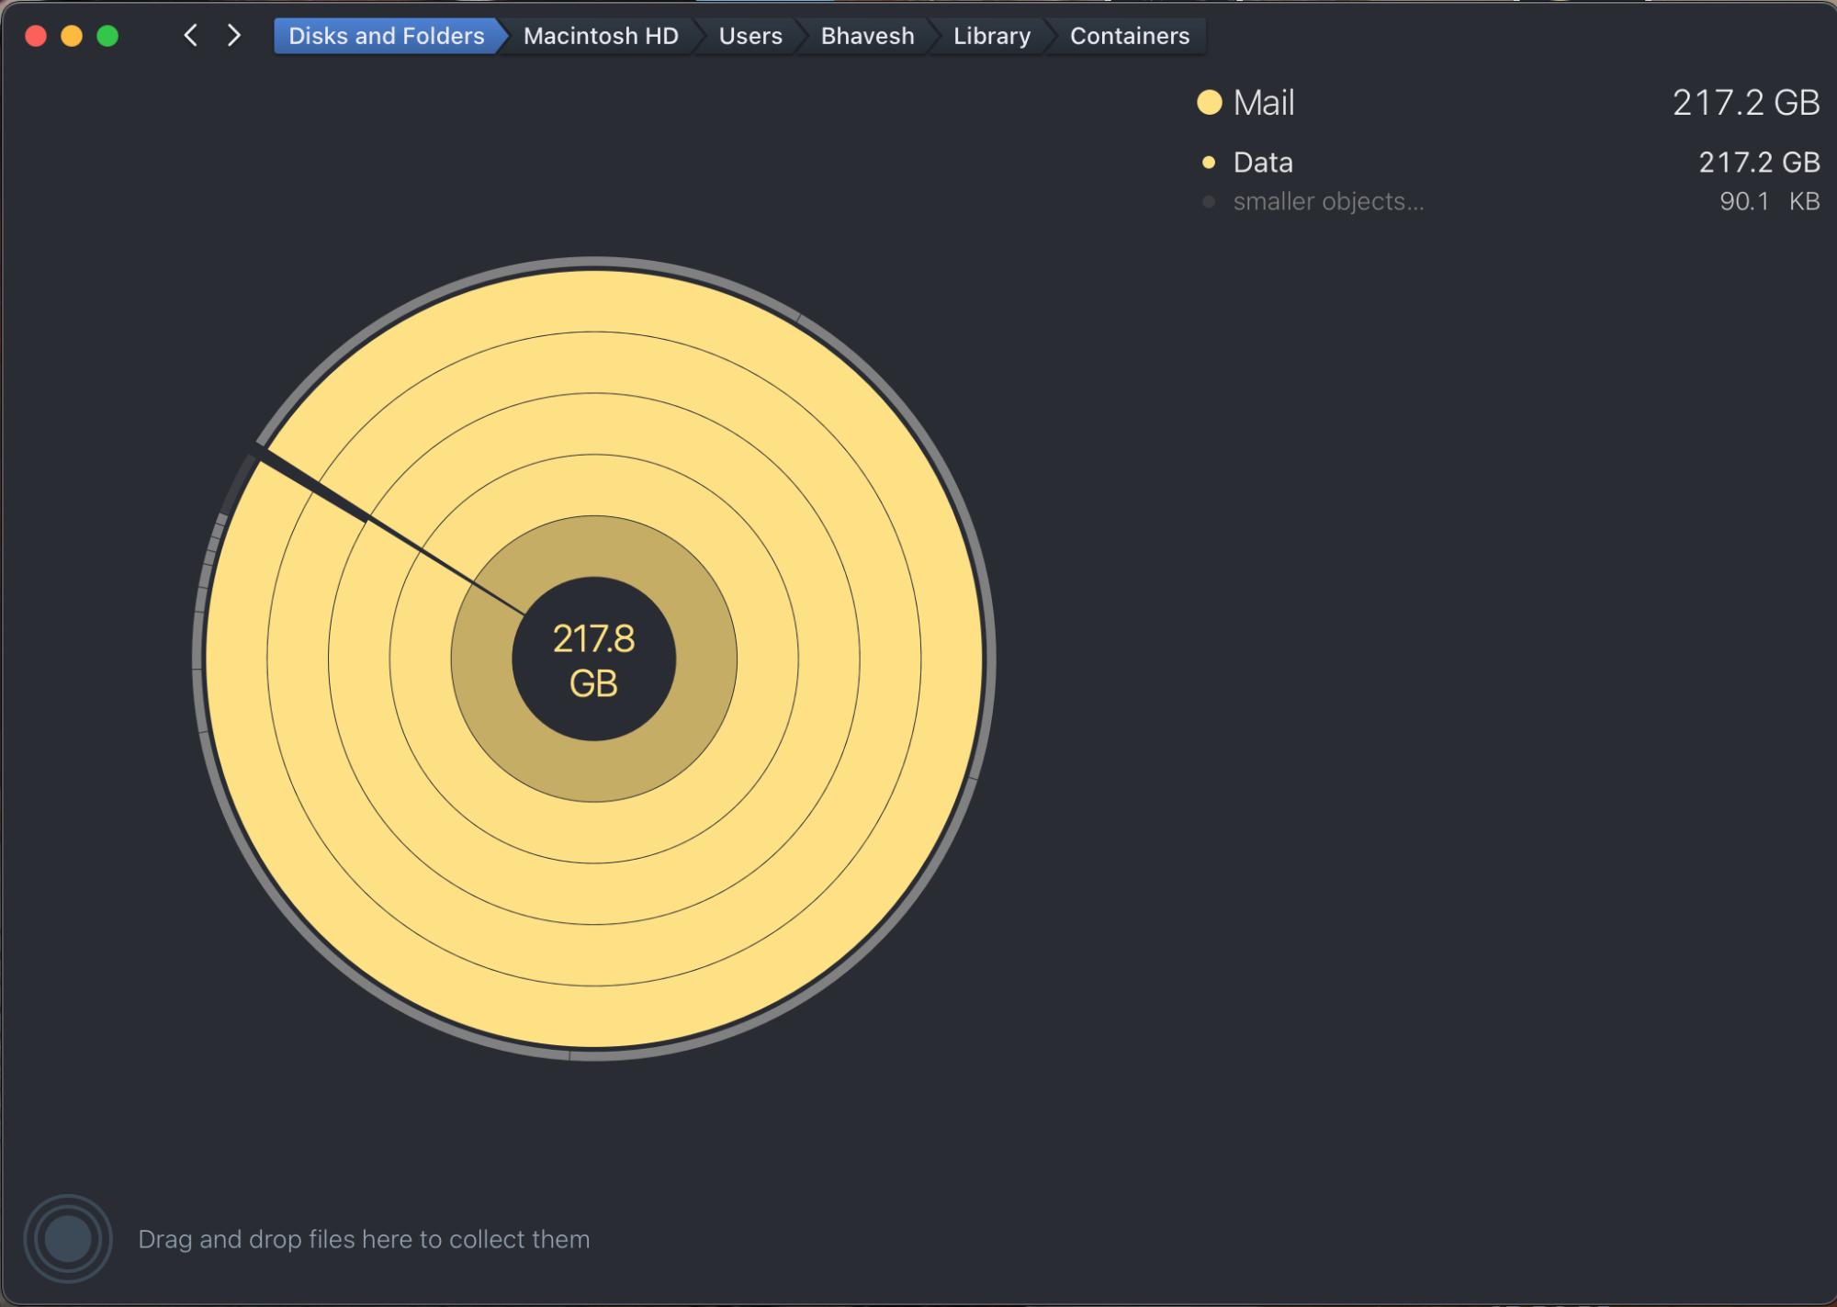Open Disks and Folders breadcrumb

(x=387, y=36)
